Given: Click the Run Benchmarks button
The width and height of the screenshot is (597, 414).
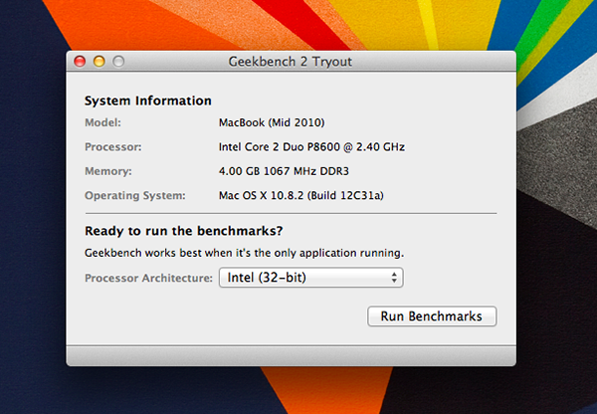Looking at the screenshot, I should tap(432, 316).
